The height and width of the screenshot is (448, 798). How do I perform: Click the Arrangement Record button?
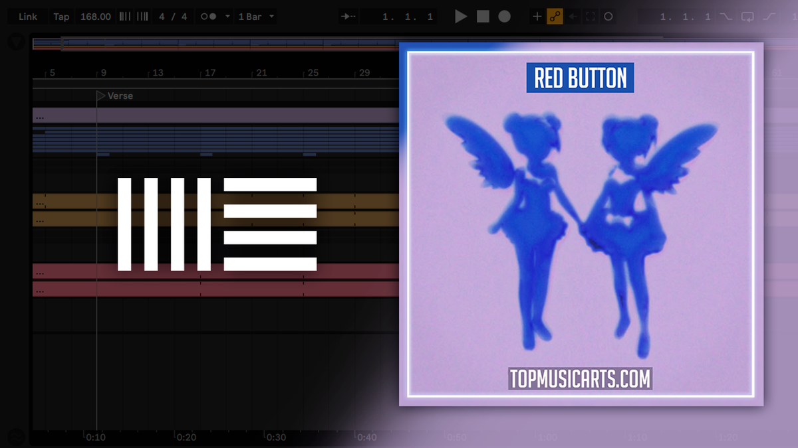(505, 17)
